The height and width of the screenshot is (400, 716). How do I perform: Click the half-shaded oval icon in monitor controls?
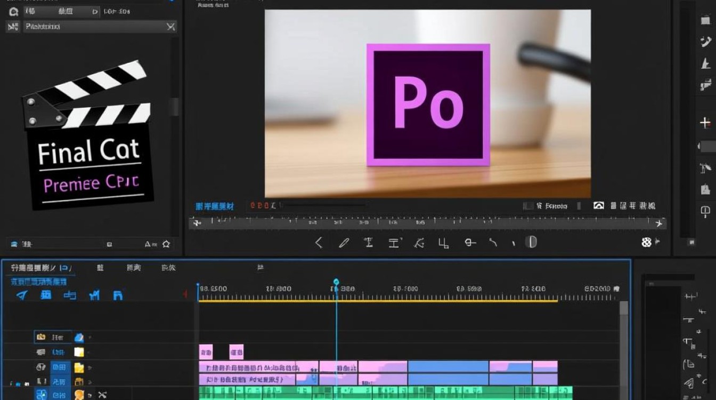[531, 242]
